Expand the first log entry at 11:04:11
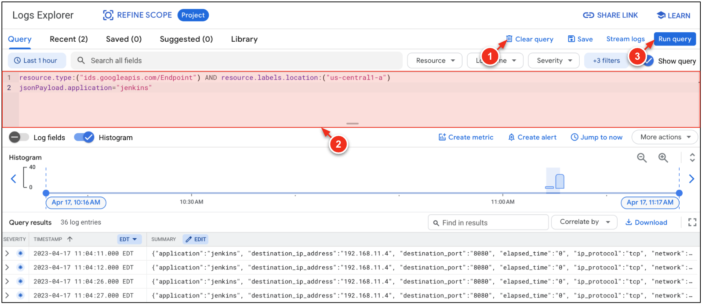This screenshot has height=305, width=703. coord(7,254)
